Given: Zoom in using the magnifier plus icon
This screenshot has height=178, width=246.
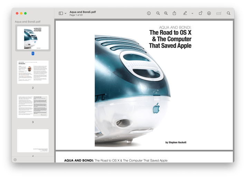Looking at the screenshot, I should [x=166, y=13].
